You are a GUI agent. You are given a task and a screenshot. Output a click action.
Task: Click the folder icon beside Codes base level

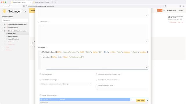[x=5, y=28]
